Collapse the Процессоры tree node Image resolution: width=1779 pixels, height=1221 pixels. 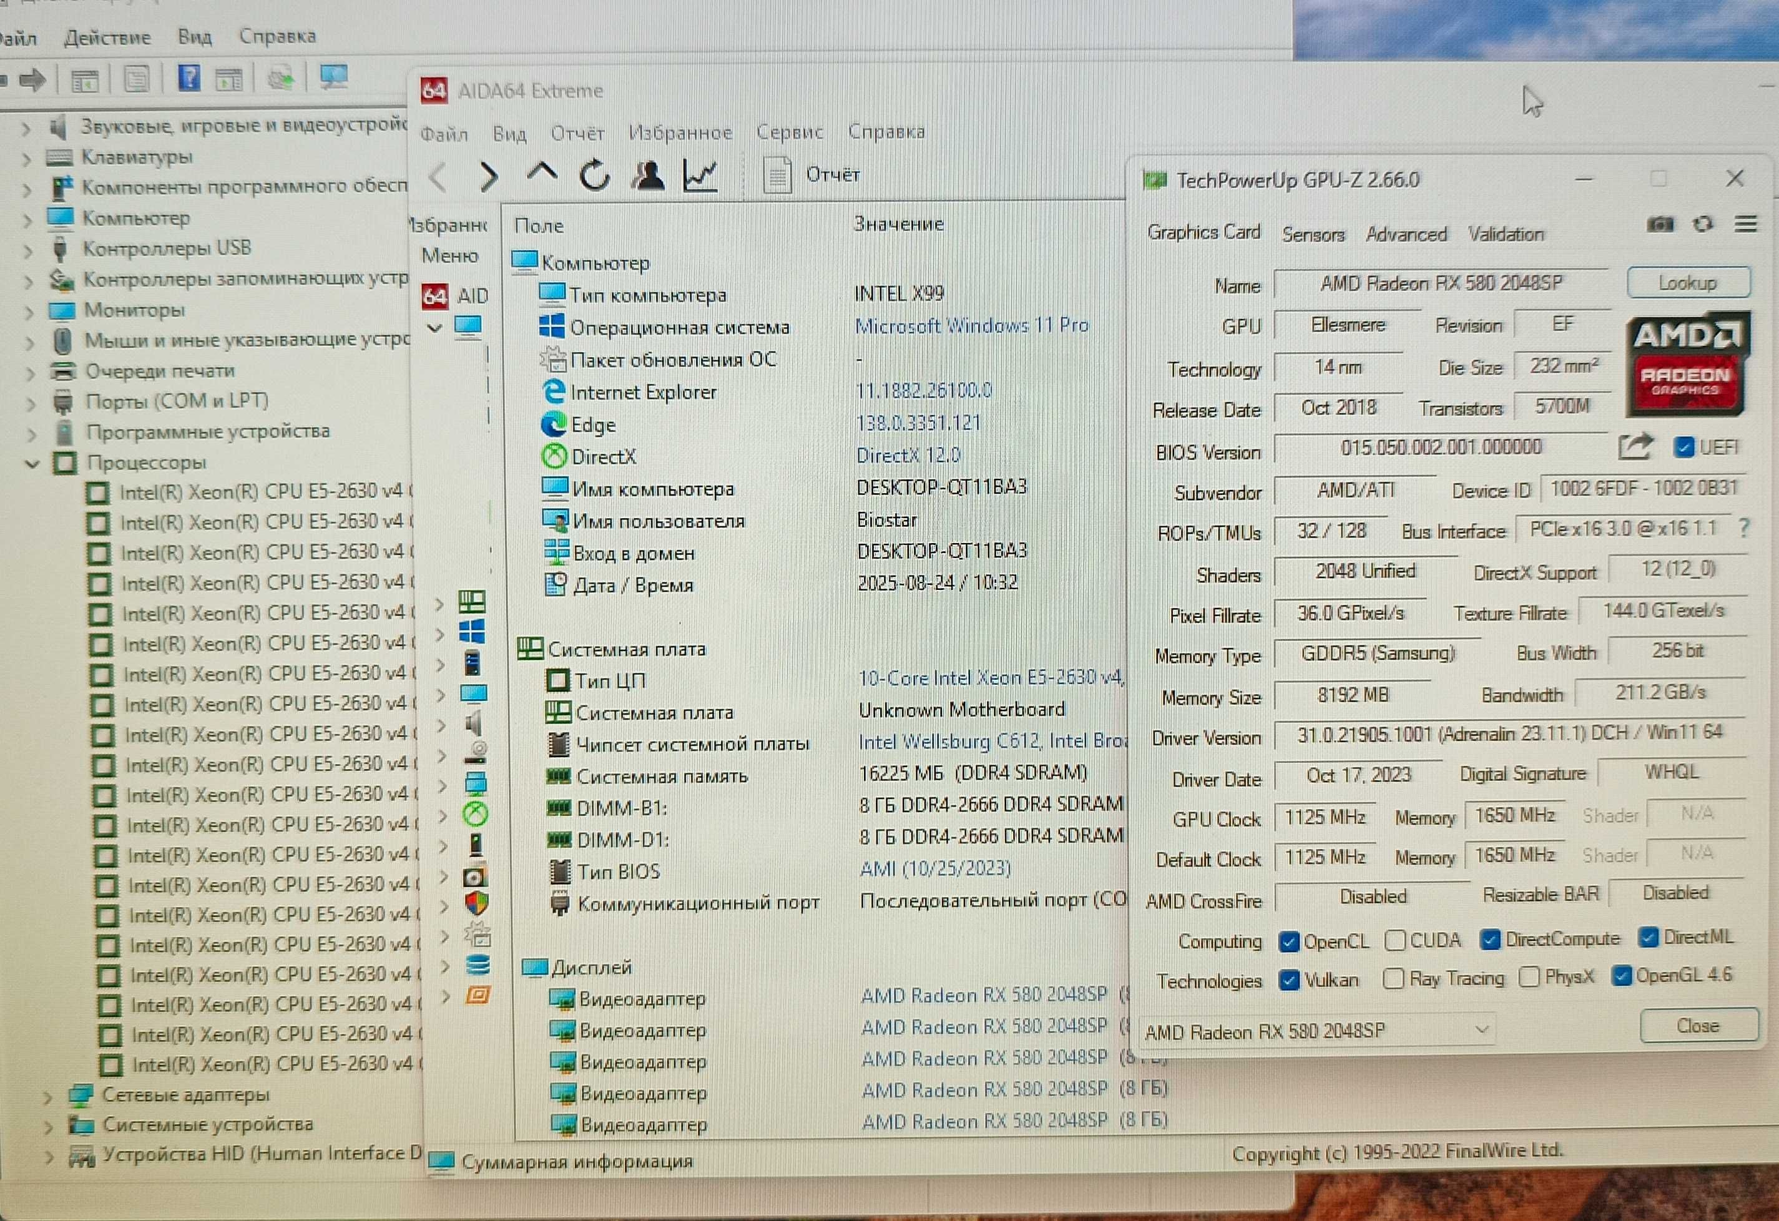click(x=31, y=464)
